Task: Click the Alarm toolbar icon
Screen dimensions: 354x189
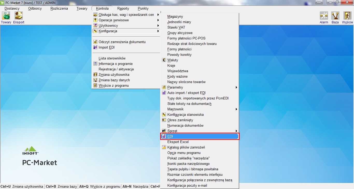Action: (324, 16)
